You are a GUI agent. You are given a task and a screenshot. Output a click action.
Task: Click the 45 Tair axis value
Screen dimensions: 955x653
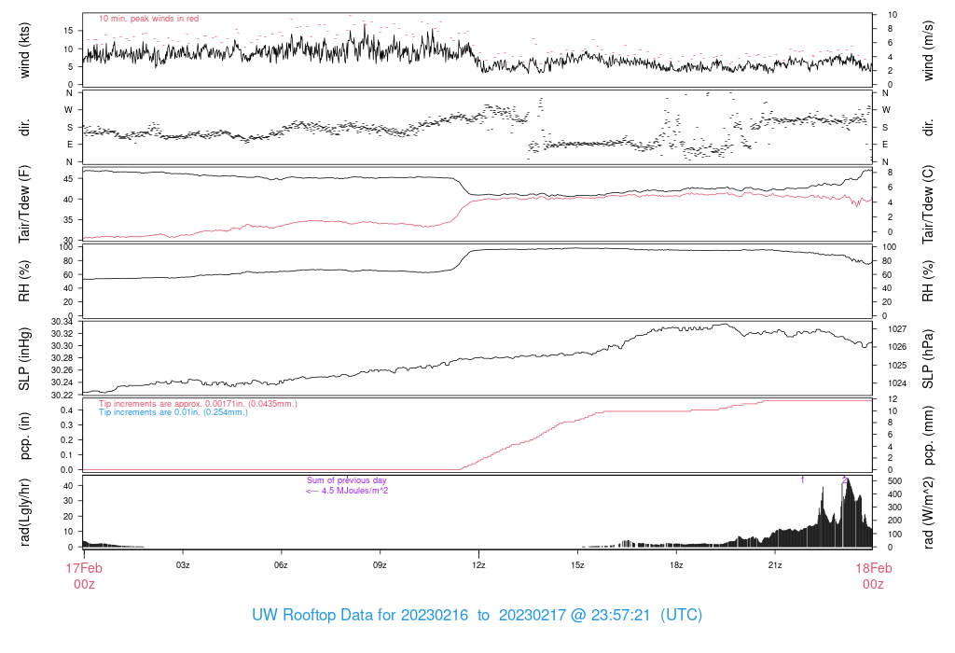pos(68,179)
